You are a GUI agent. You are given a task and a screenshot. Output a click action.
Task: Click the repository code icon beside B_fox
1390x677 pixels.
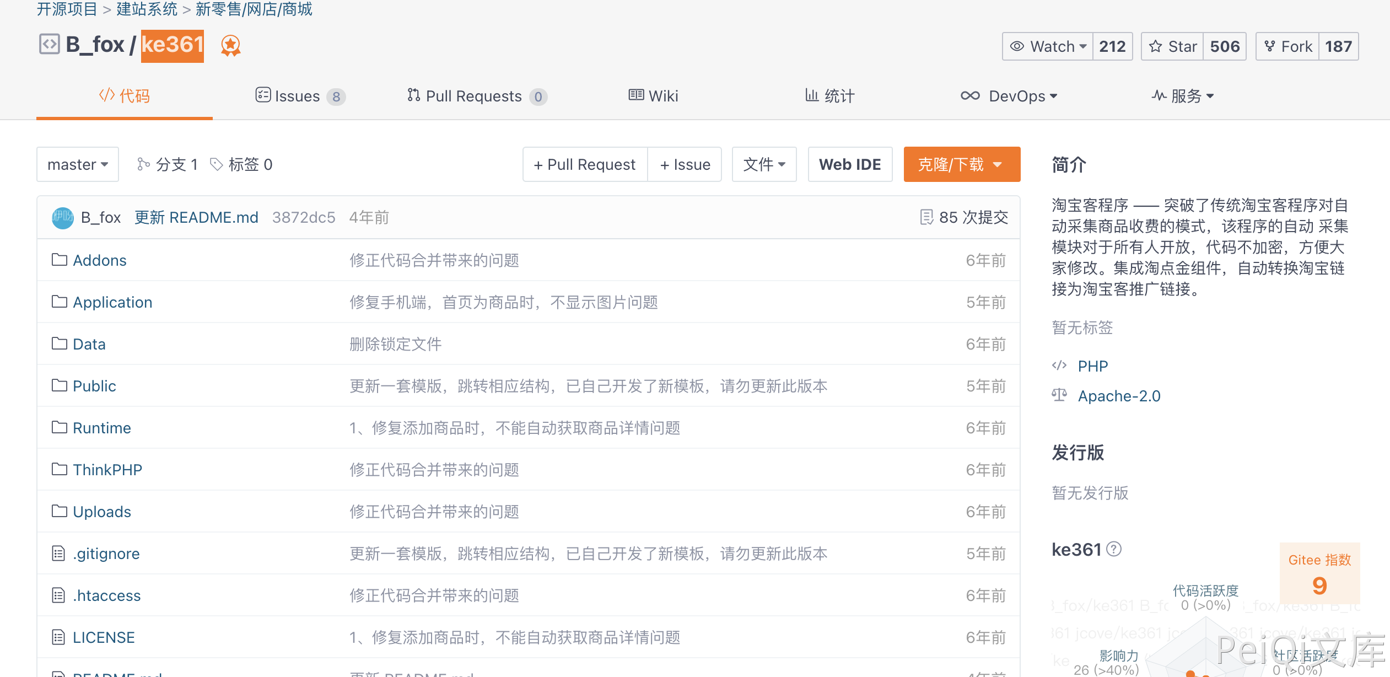(49, 44)
